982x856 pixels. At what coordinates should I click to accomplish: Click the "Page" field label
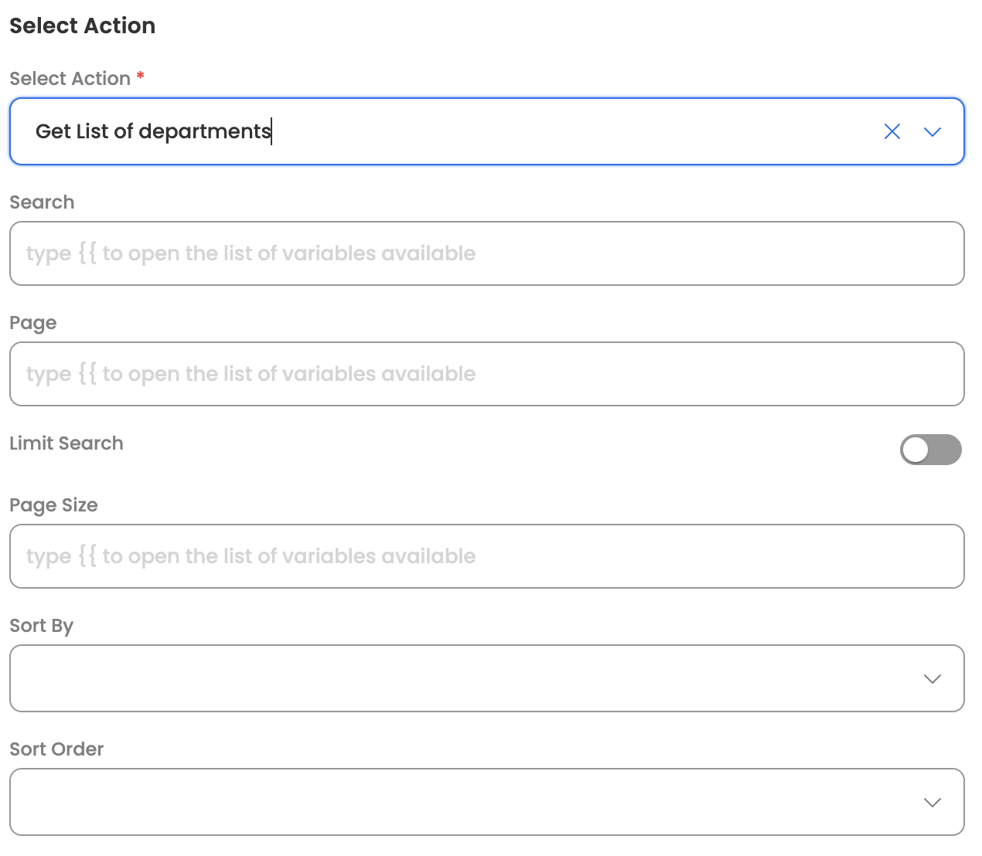[33, 323]
